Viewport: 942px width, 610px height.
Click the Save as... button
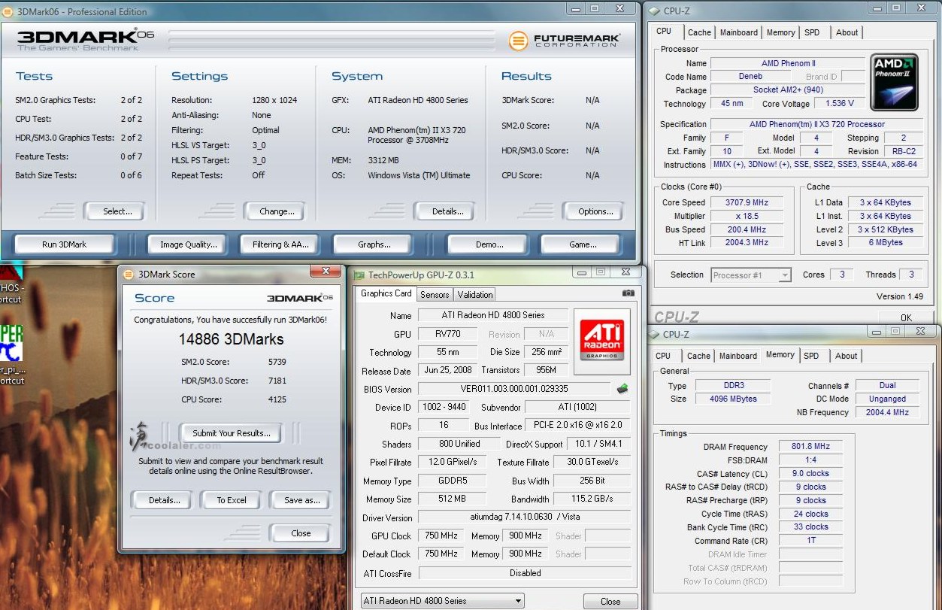[x=301, y=500]
